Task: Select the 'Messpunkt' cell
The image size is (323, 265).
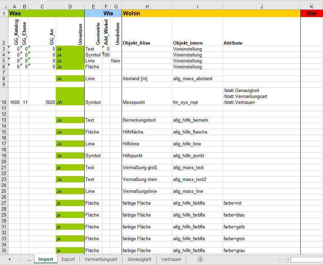Action: tap(147, 103)
